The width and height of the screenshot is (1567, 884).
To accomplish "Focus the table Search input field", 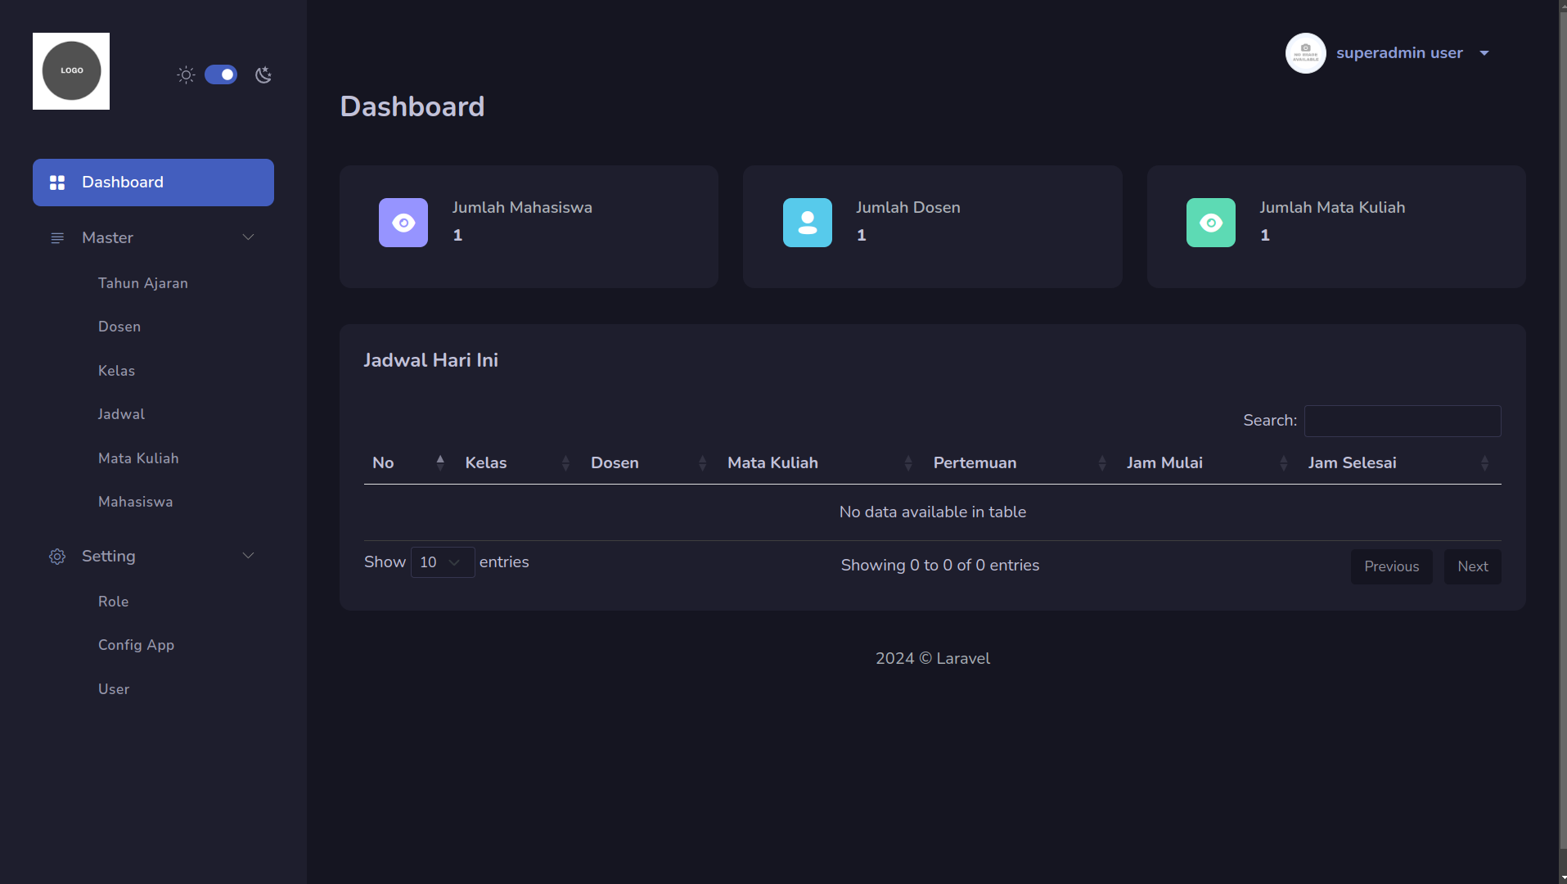I will coord(1402,421).
